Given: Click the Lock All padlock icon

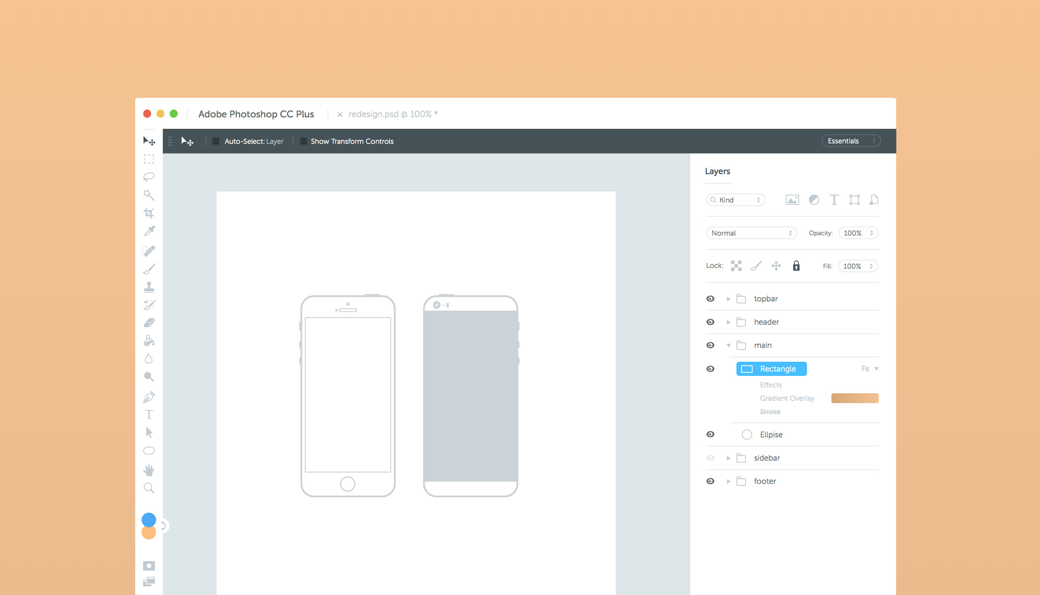Looking at the screenshot, I should pos(796,266).
